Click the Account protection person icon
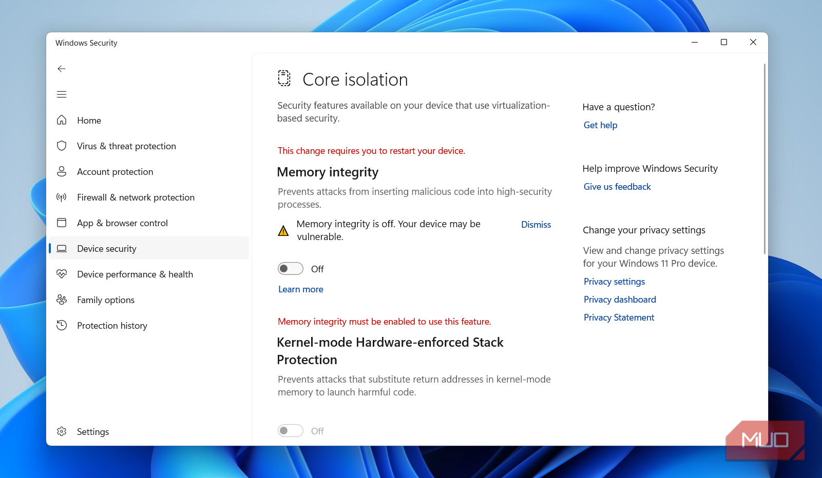The image size is (822, 478). click(x=62, y=171)
